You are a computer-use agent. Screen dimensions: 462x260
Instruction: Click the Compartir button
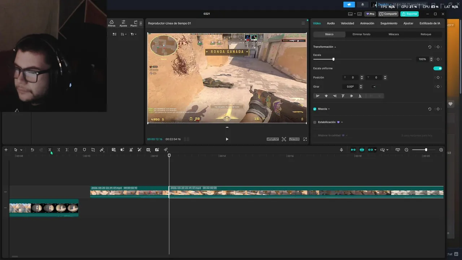pyautogui.click(x=388, y=14)
